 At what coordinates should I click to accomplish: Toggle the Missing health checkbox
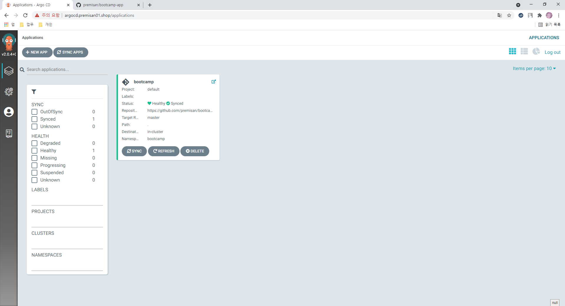point(34,158)
